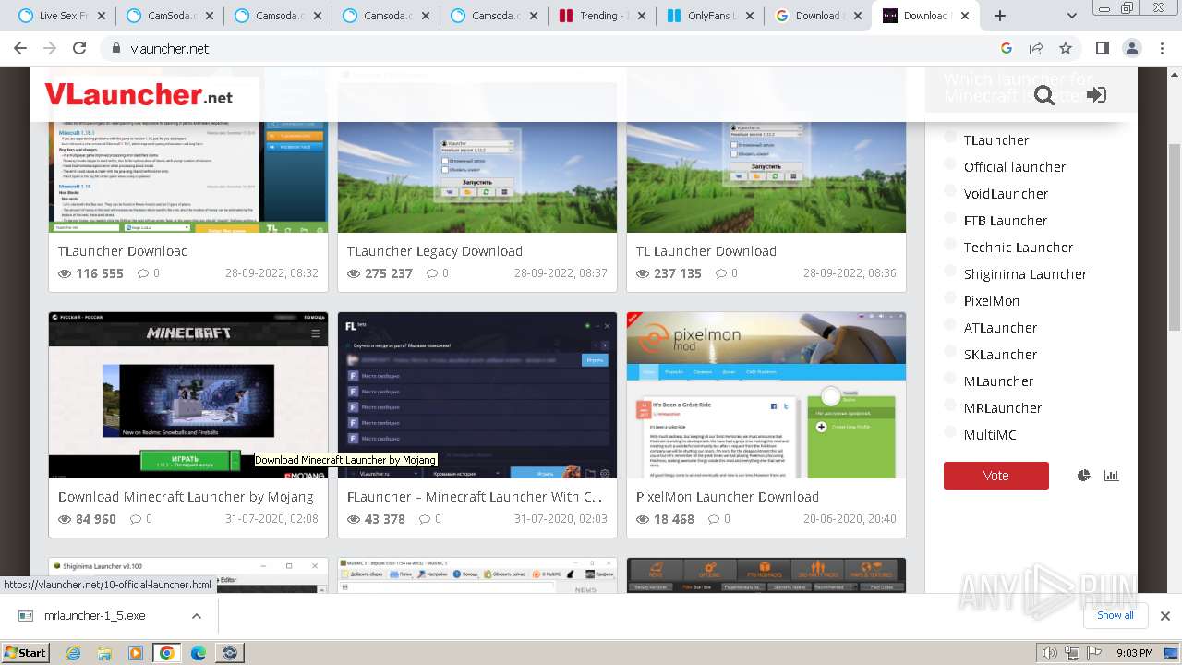Click the Vote button

click(996, 476)
